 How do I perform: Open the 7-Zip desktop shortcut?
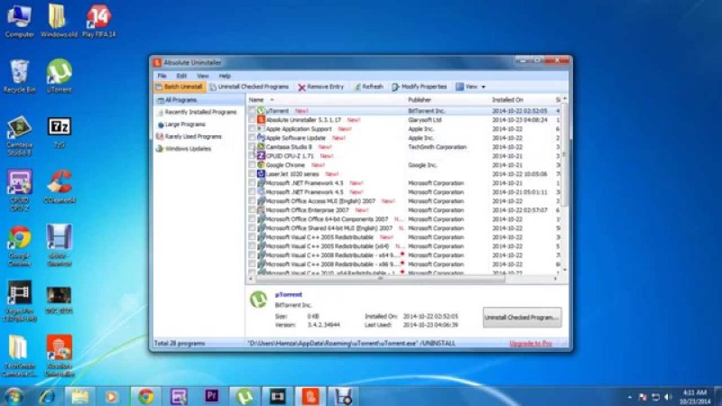[x=60, y=128]
